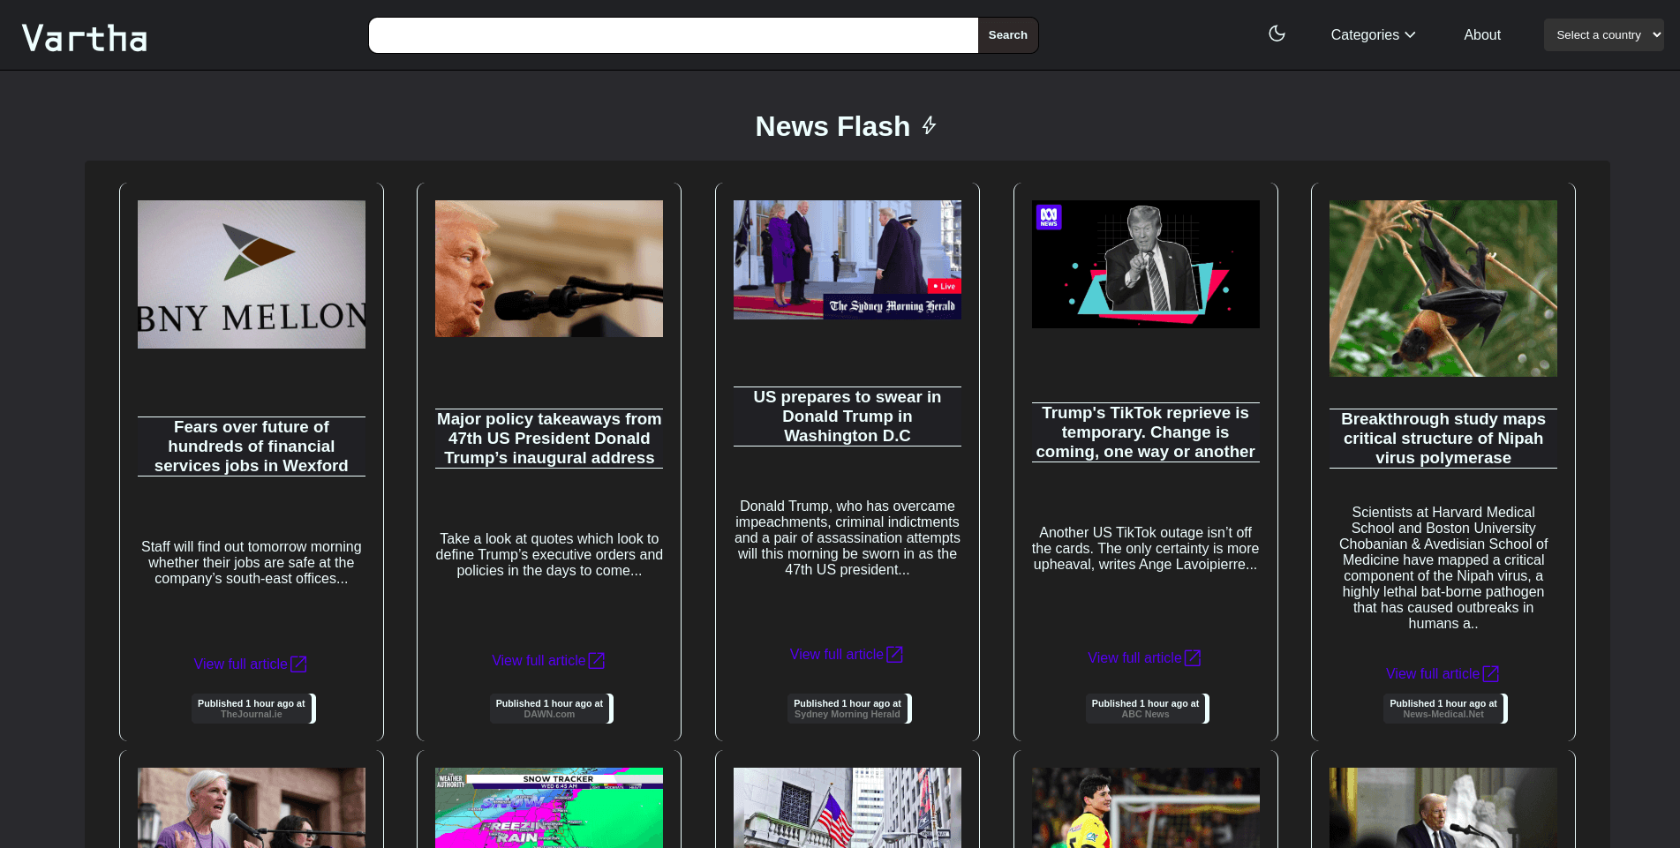View full article on Trump's TikTok reprieve

(x=1134, y=658)
